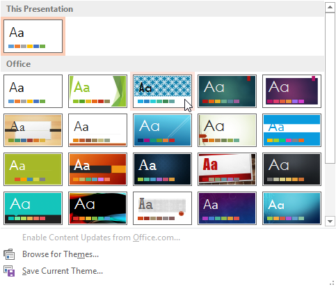Select the black theme with colorful waves
The width and height of the screenshot is (336, 287).
tap(97, 208)
